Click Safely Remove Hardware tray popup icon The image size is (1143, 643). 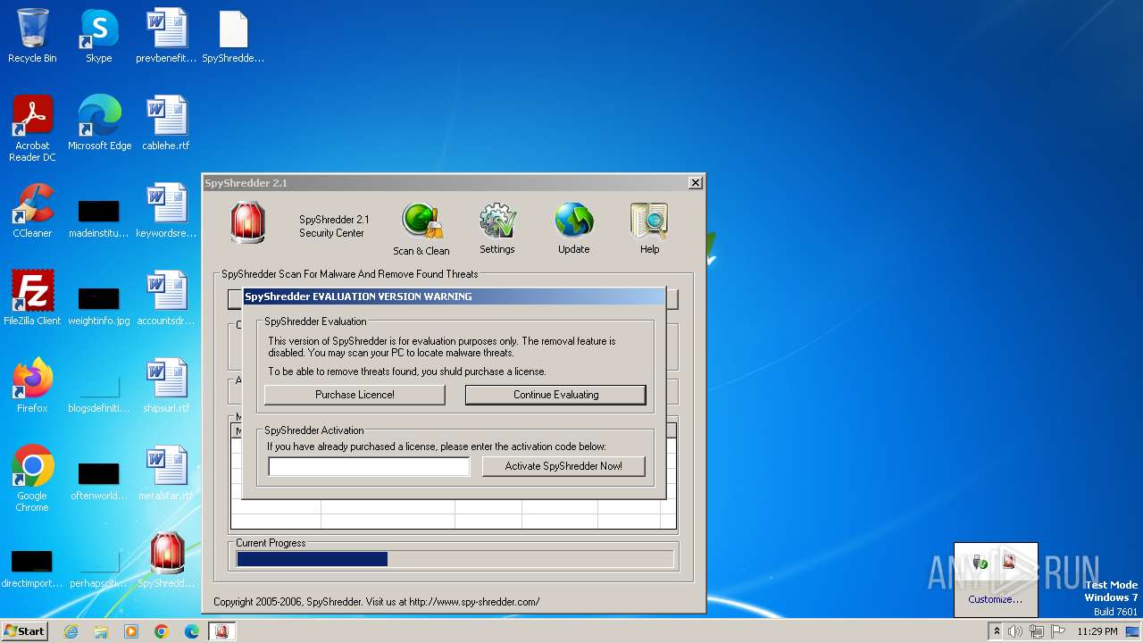[980, 562]
